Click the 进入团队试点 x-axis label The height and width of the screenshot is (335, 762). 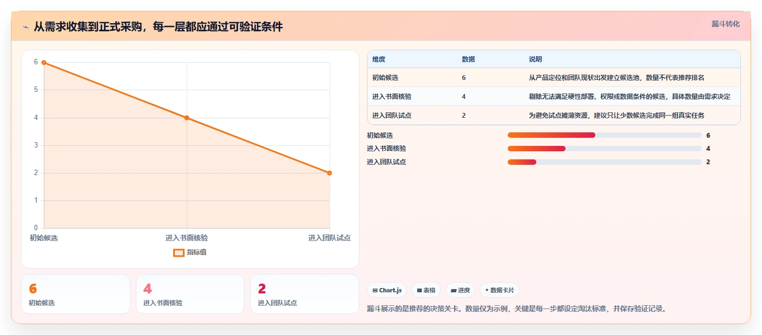tap(330, 238)
